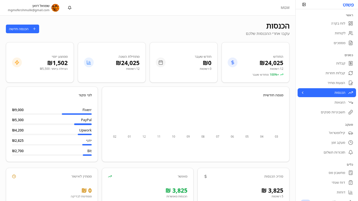Click the תזכורות תשלום bell icon
Screen dimensions: 358x201
(350, 152)
